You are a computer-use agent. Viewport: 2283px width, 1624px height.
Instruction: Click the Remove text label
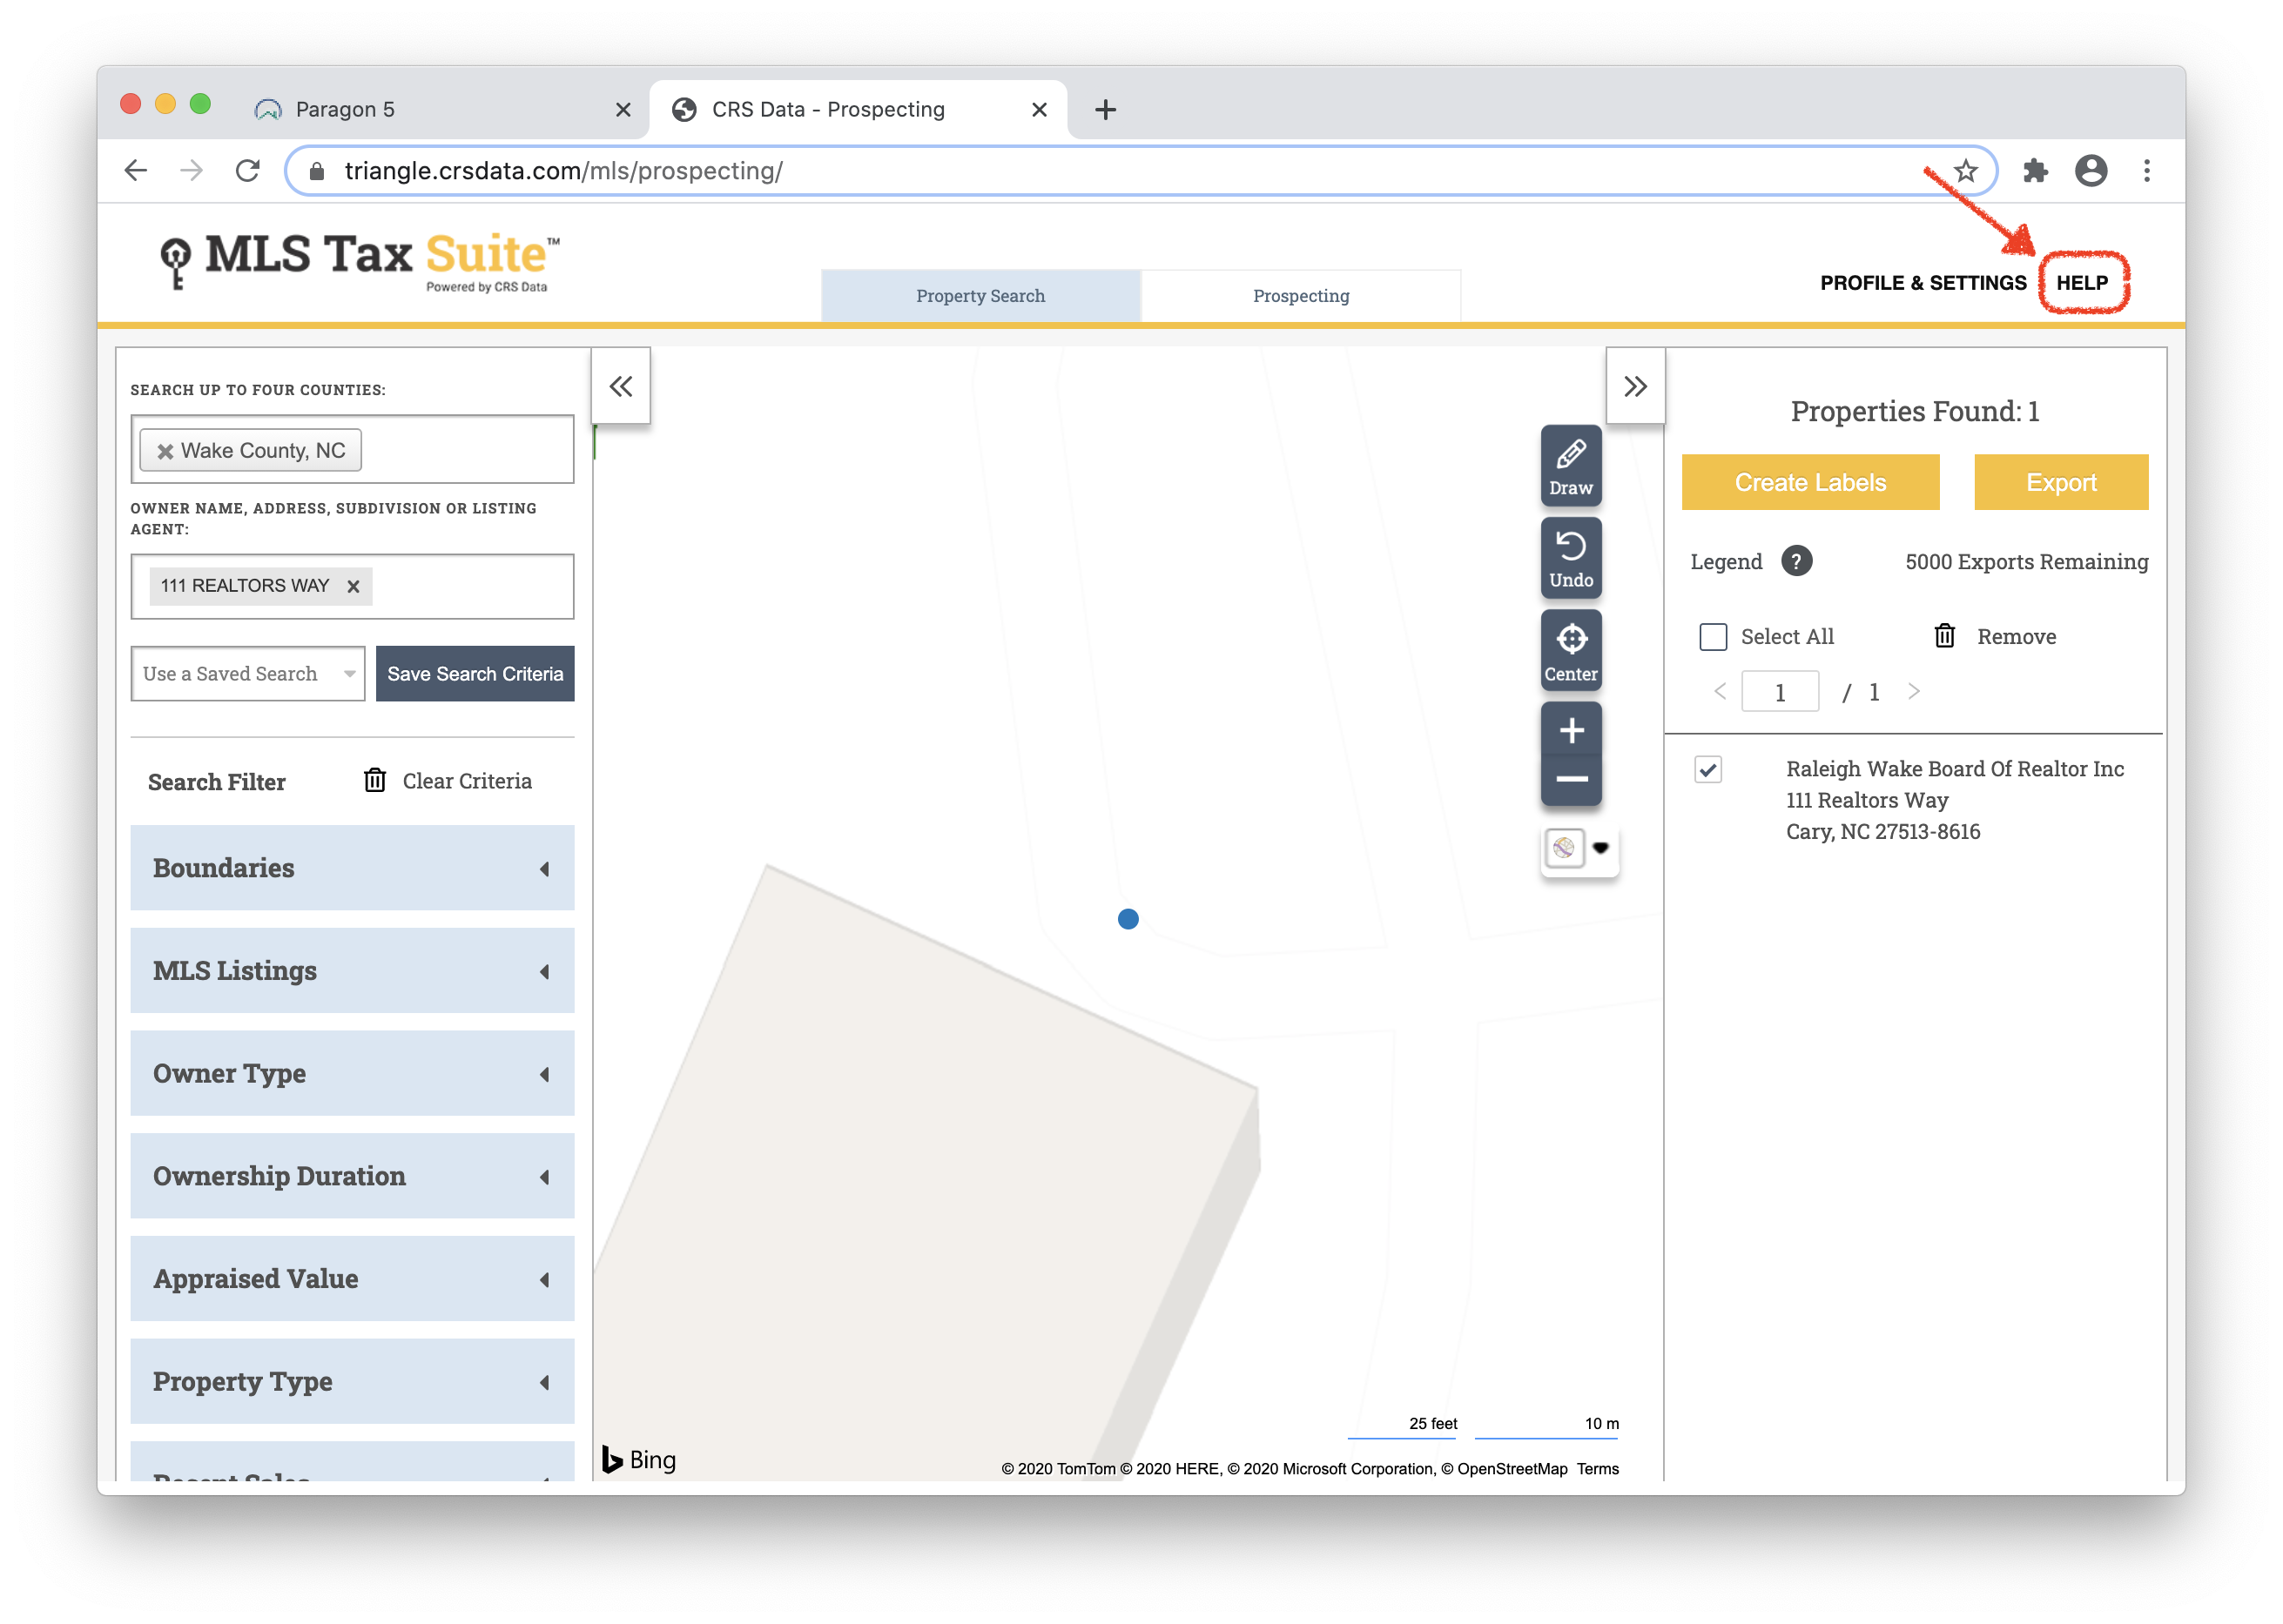tap(2015, 636)
